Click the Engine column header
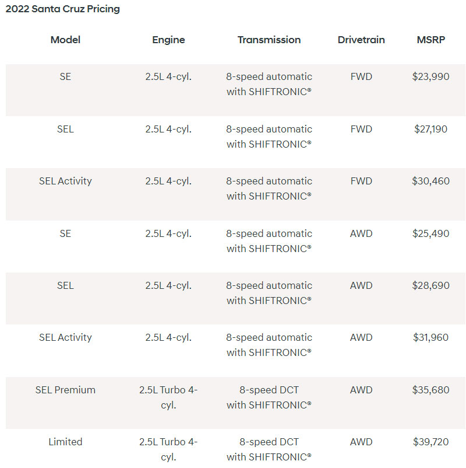 coord(168,40)
